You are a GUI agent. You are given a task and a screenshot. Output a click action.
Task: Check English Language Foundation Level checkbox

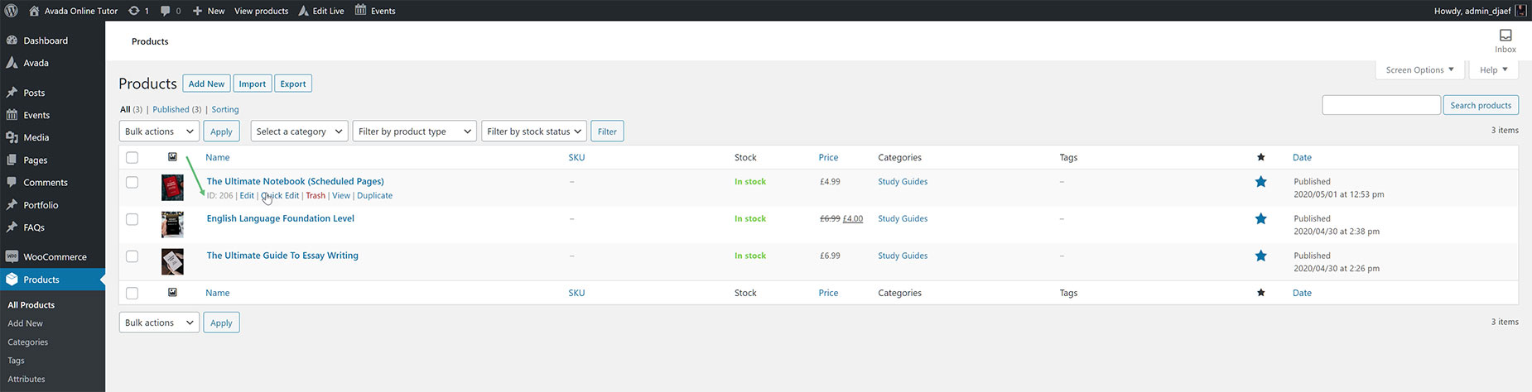click(x=132, y=219)
